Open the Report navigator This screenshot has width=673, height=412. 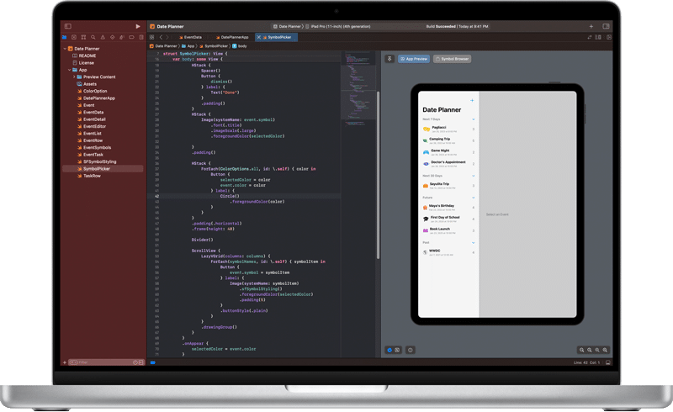click(141, 37)
